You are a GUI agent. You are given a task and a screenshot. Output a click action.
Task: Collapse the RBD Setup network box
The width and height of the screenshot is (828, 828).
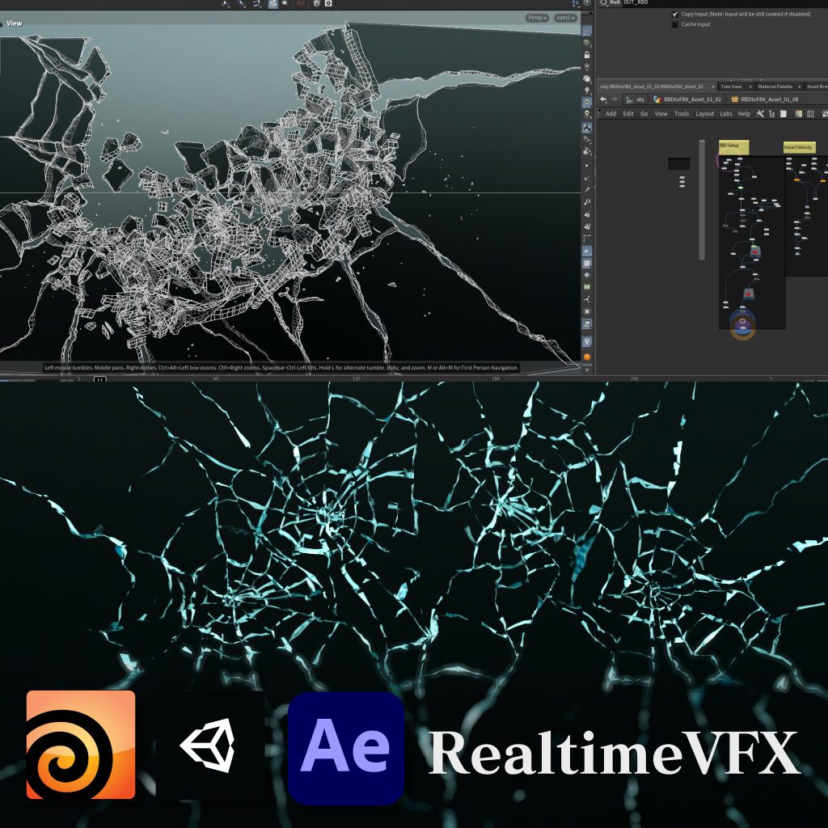pos(732,146)
